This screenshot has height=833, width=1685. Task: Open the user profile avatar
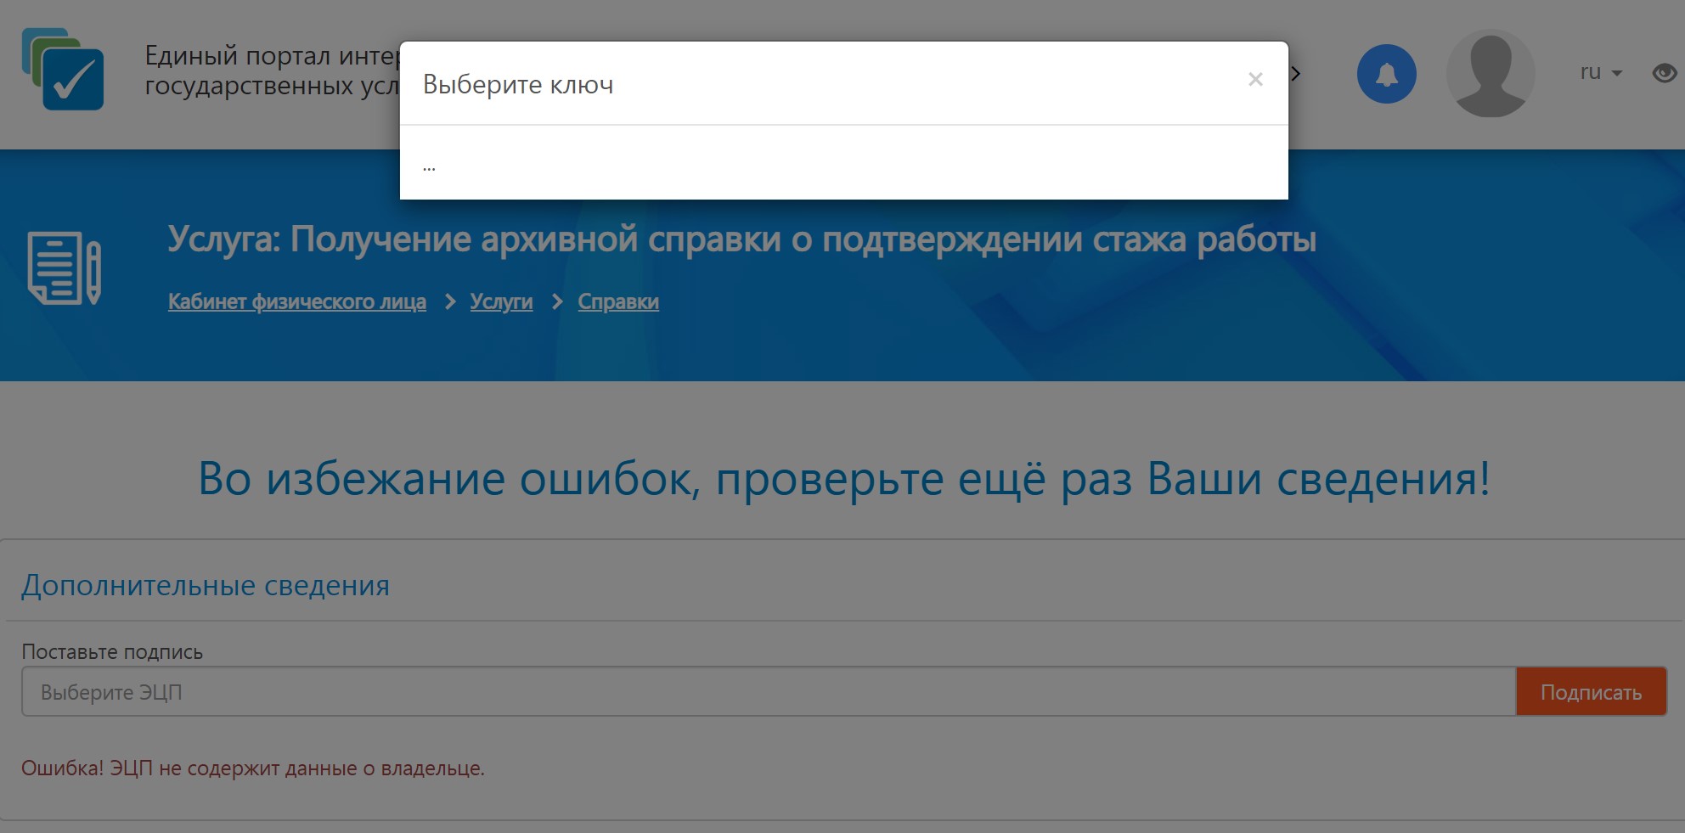pos(1490,74)
